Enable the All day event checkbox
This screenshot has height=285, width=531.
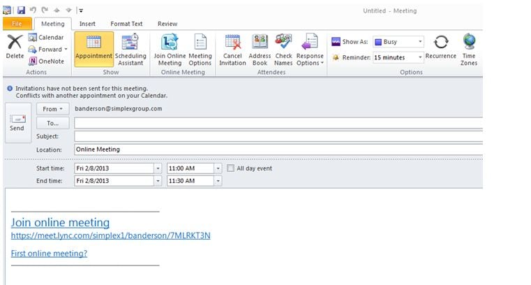[230, 168]
